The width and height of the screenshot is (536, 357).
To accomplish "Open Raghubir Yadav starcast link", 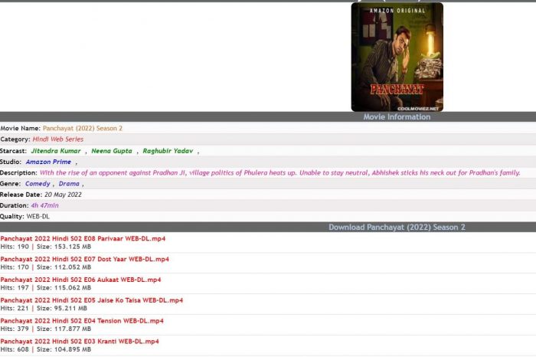I will pyautogui.click(x=168, y=151).
